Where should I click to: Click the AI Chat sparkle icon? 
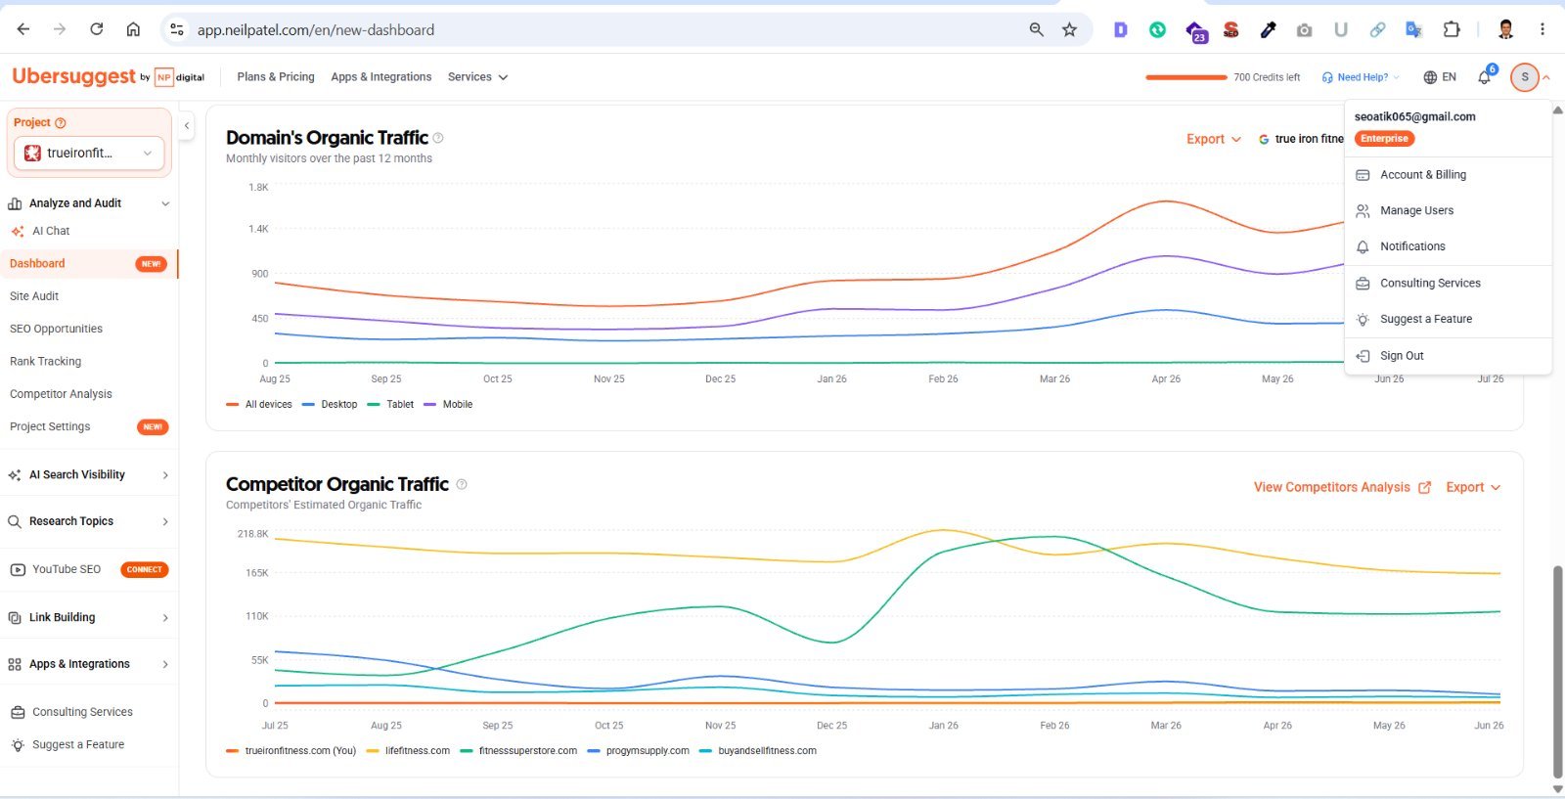[x=17, y=232]
